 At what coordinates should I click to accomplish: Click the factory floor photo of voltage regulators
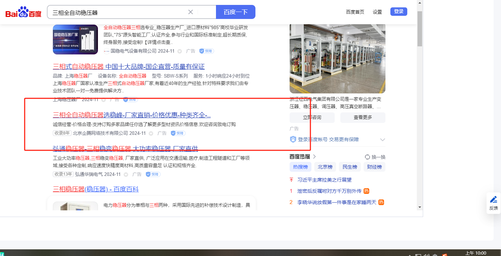(338, 58)
